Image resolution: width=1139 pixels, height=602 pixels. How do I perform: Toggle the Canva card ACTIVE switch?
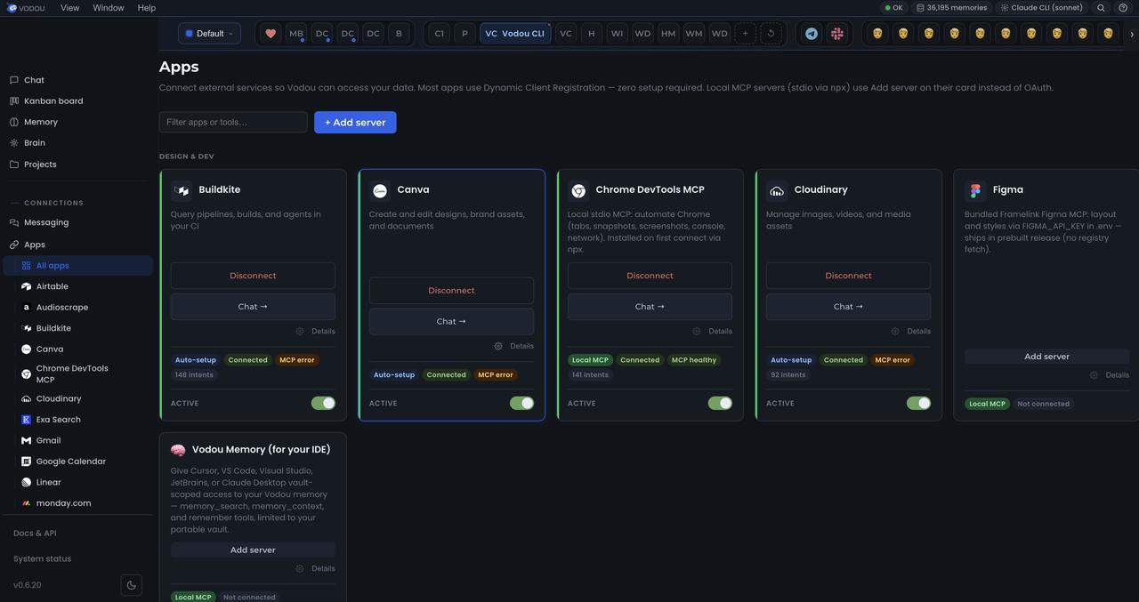pos(521,404)
